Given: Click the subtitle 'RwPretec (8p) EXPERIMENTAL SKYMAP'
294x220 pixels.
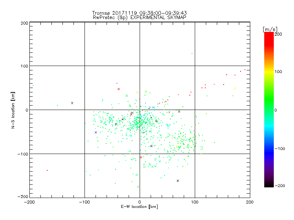Looking at the screenshot, I should coord(139,18).
